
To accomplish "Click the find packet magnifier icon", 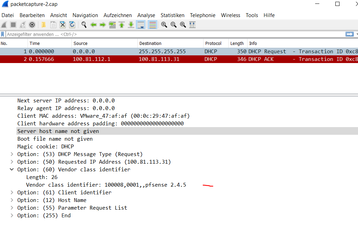I will pos(84,25).
